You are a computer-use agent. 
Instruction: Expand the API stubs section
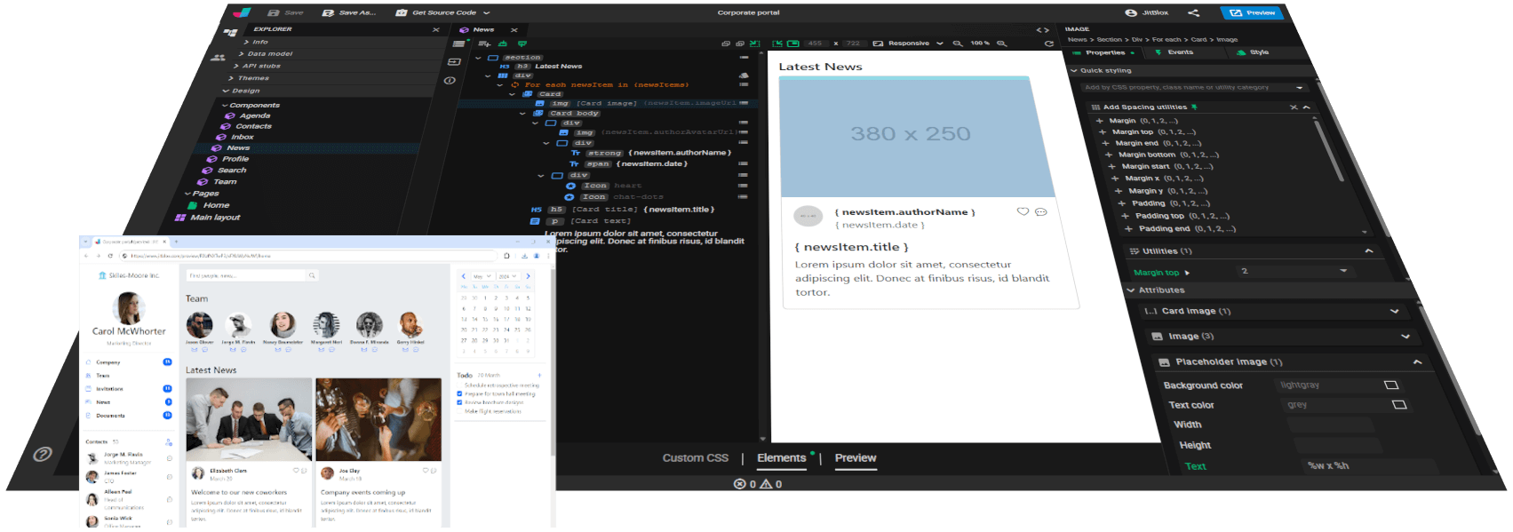(x=236, y=66)
